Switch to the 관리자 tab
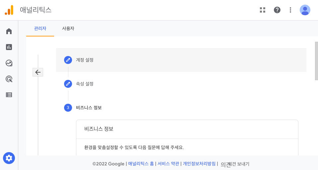 pyautogui.click(x=40, y=28)
